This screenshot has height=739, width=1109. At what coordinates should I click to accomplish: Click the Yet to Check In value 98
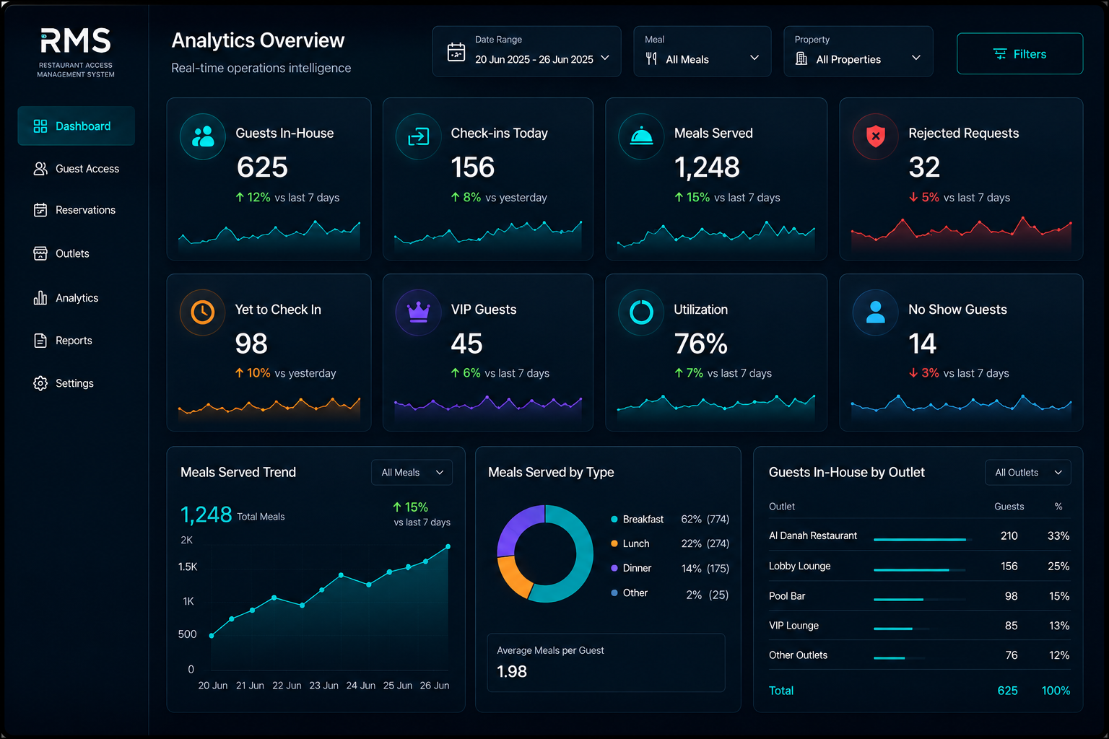[x=251, y=344]
